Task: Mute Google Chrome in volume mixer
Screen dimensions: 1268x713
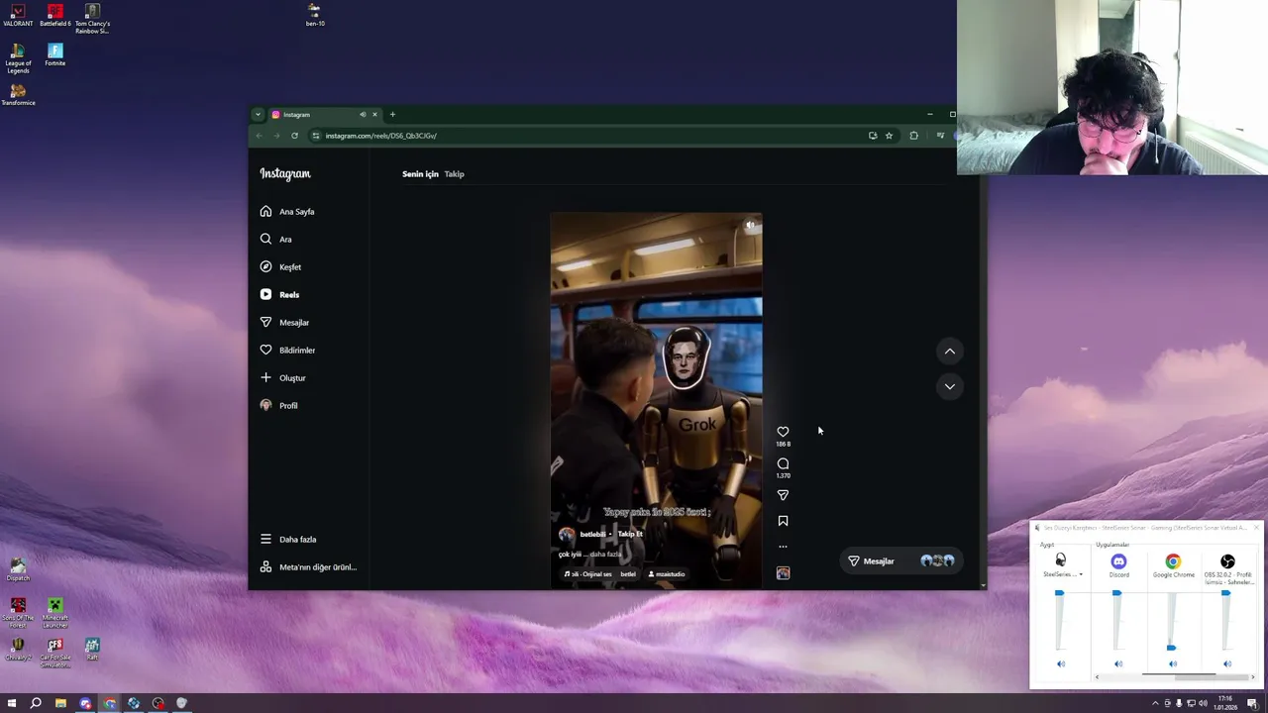Action: (x=1173, y=663)
